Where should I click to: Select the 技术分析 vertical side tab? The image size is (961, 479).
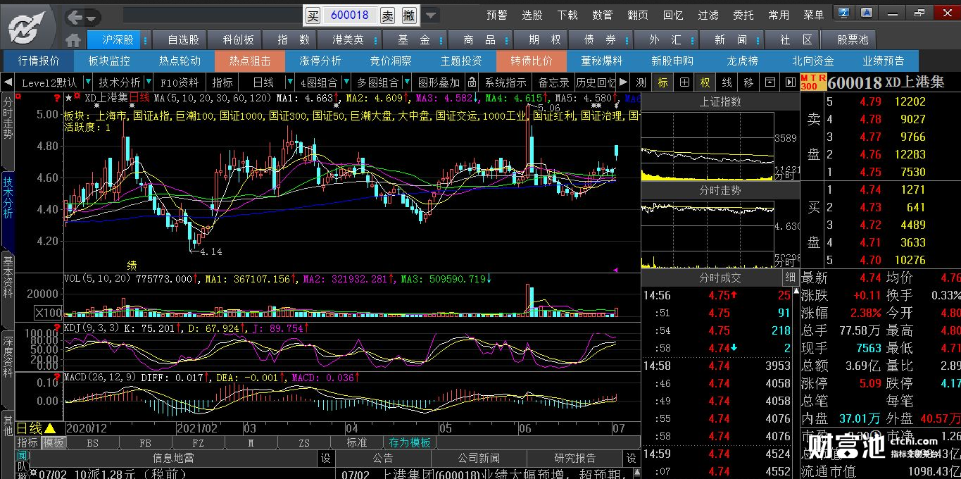pyautogui.click(x=8, y=198)
